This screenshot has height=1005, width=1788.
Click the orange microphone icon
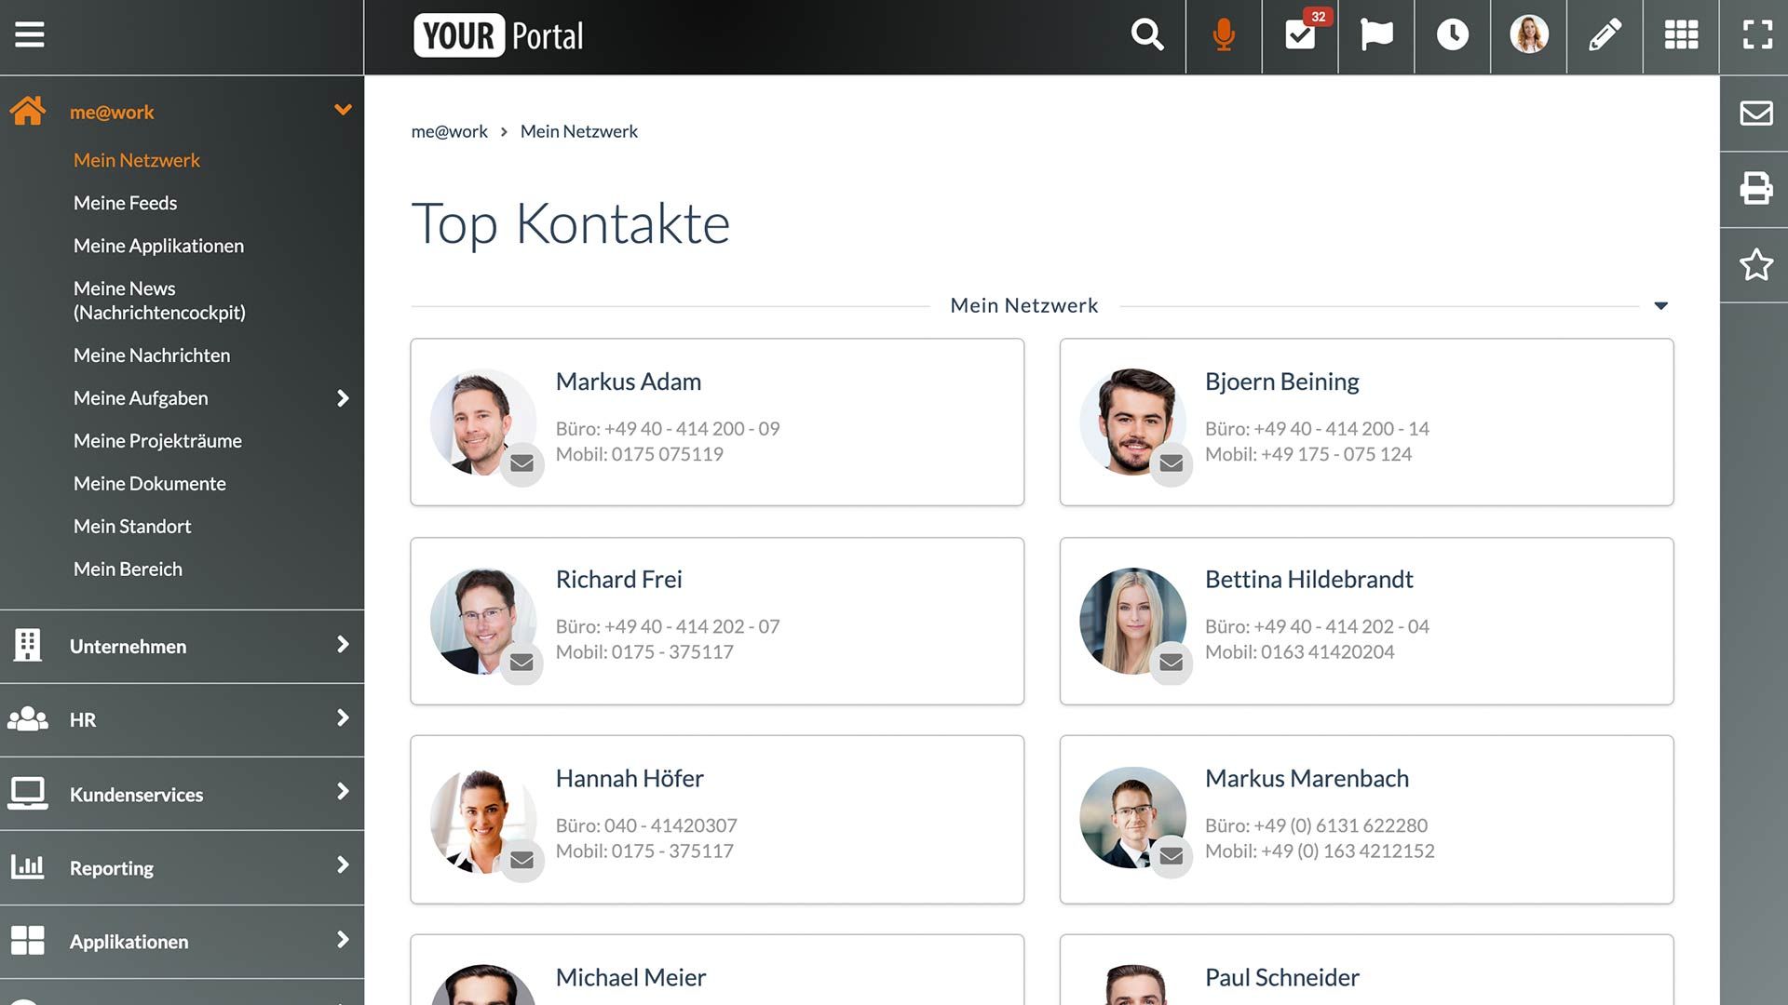(x=1224, y=35)
